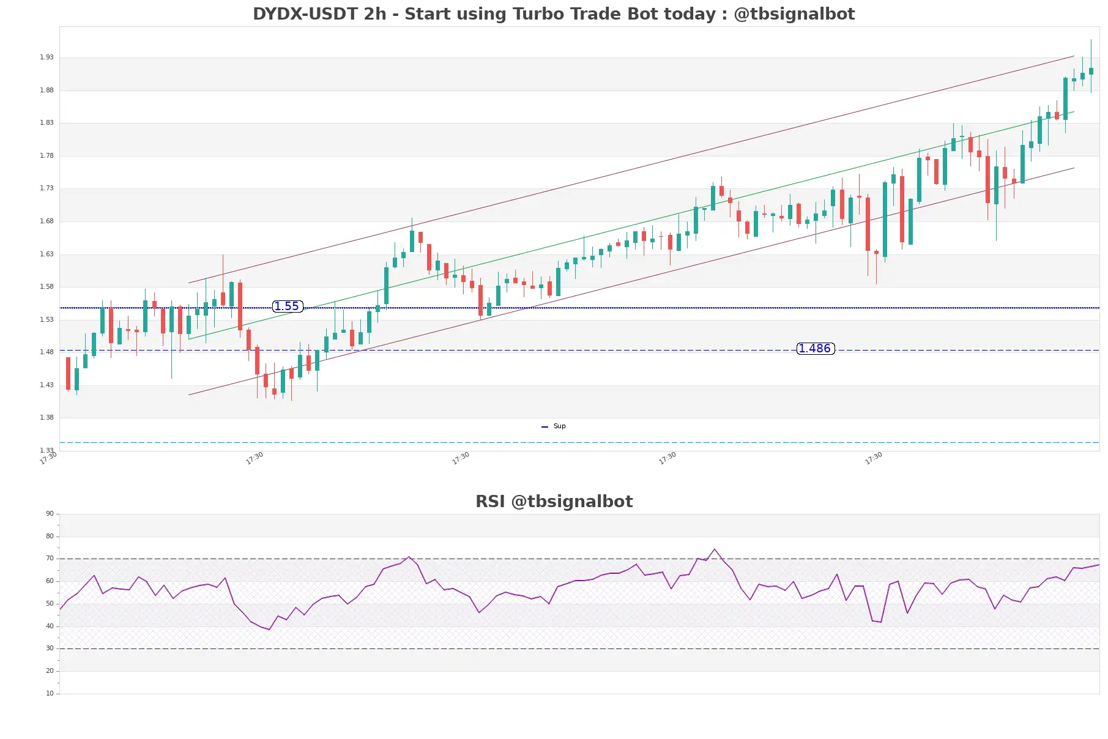
Task: Click the 1.486 support level label
Action: pyautogui.click(x=816, y=349)
